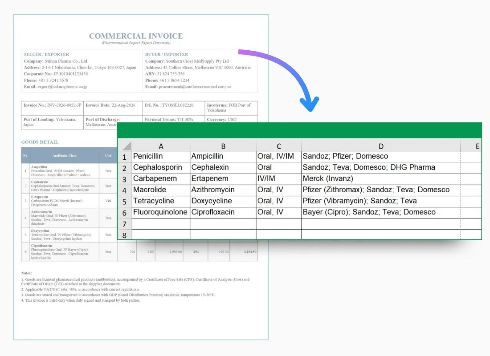Image resolution: width=490 pixels, height=356 pixels.
Task: Click 'Antibiotic Class' table header in invoice
Action: click(x=65, y=155)
